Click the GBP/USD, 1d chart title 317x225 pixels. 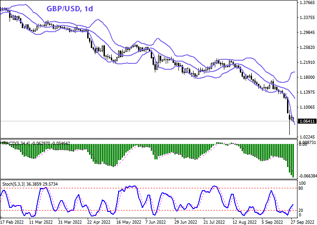pyautogui.click(x=70, y=10)
